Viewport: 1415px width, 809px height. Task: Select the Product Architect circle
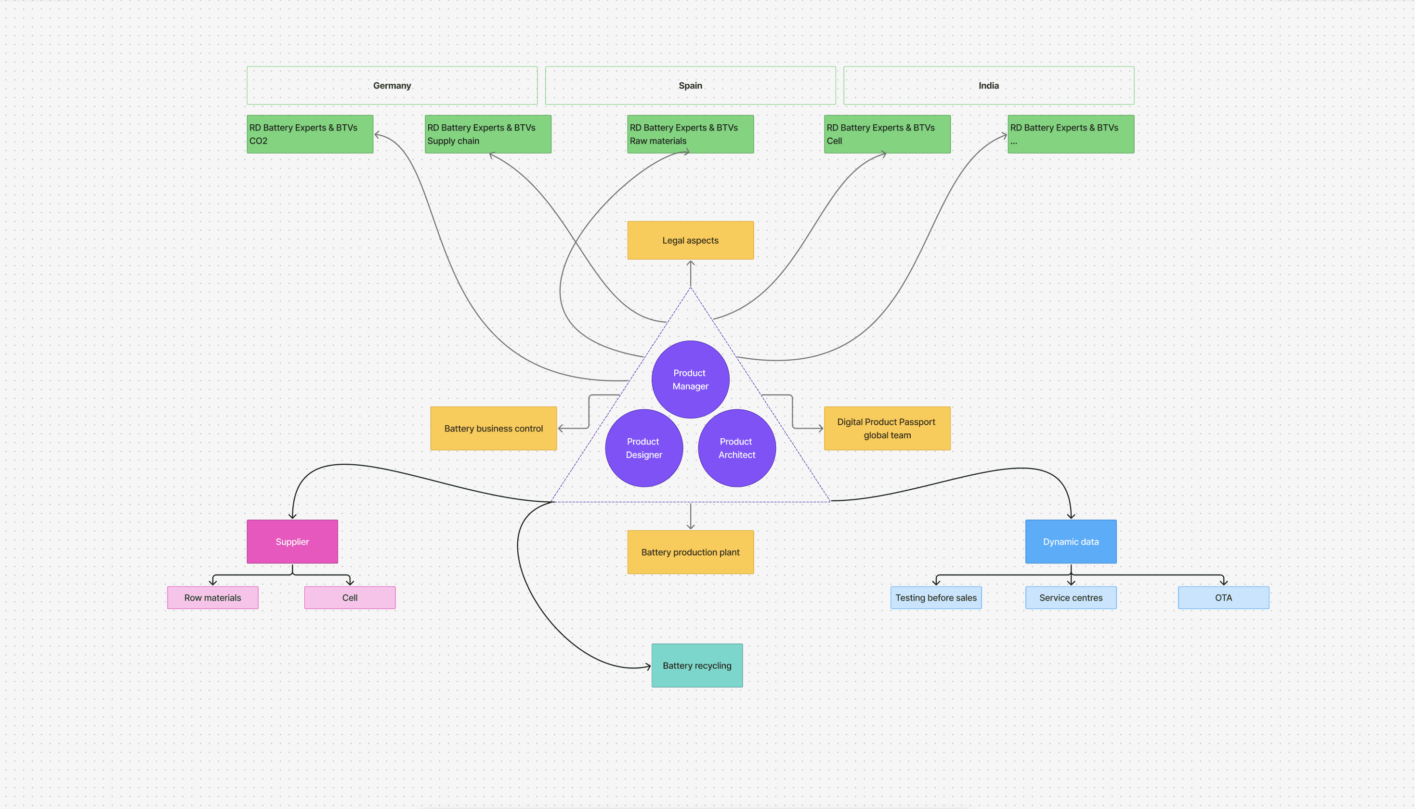737,448
